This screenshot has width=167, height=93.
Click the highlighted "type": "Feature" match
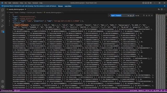point(21,25)
